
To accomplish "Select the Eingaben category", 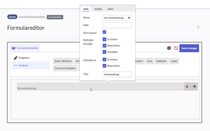I will click(x=30, y=58).
